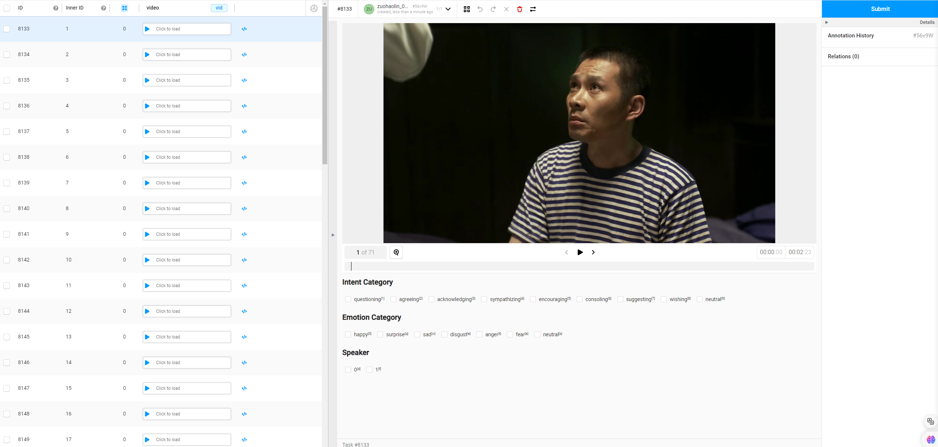Click the video zoom magnifier icon
The height and width of the screenshot is (447, 938).
pos(396,252)
